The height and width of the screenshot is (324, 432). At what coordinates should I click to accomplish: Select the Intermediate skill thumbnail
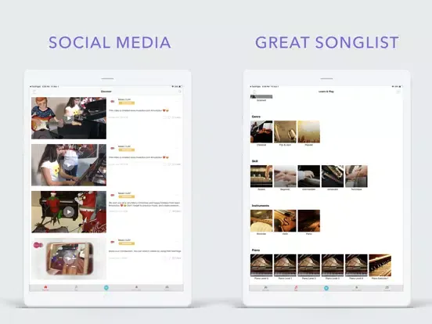pos(309,176)
